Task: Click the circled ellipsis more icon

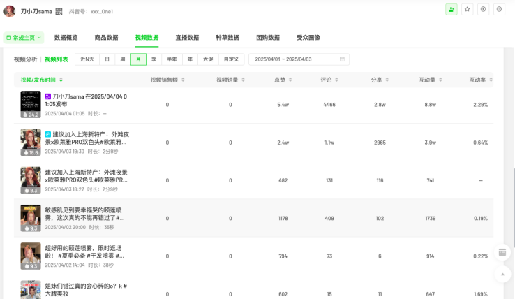Action: pyautogui.click(x=499, y=9)
